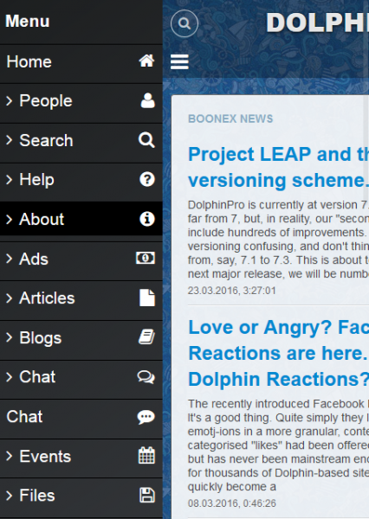Click the question mark Help icon

click(147, 179)
